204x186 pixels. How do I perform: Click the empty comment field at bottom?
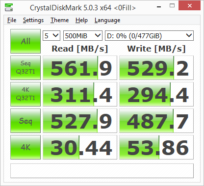(x=102, y=171)
